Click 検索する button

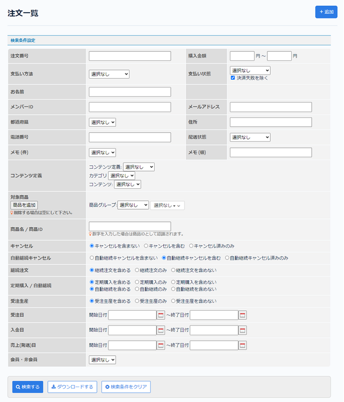(x=28, y=387)
